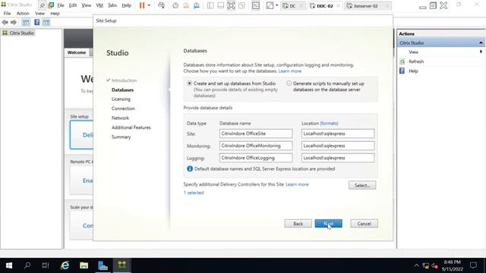Go to the Licensing wizard step
Image resolution: width=486 pixels, height=273 pixels.
coord(121,99)
